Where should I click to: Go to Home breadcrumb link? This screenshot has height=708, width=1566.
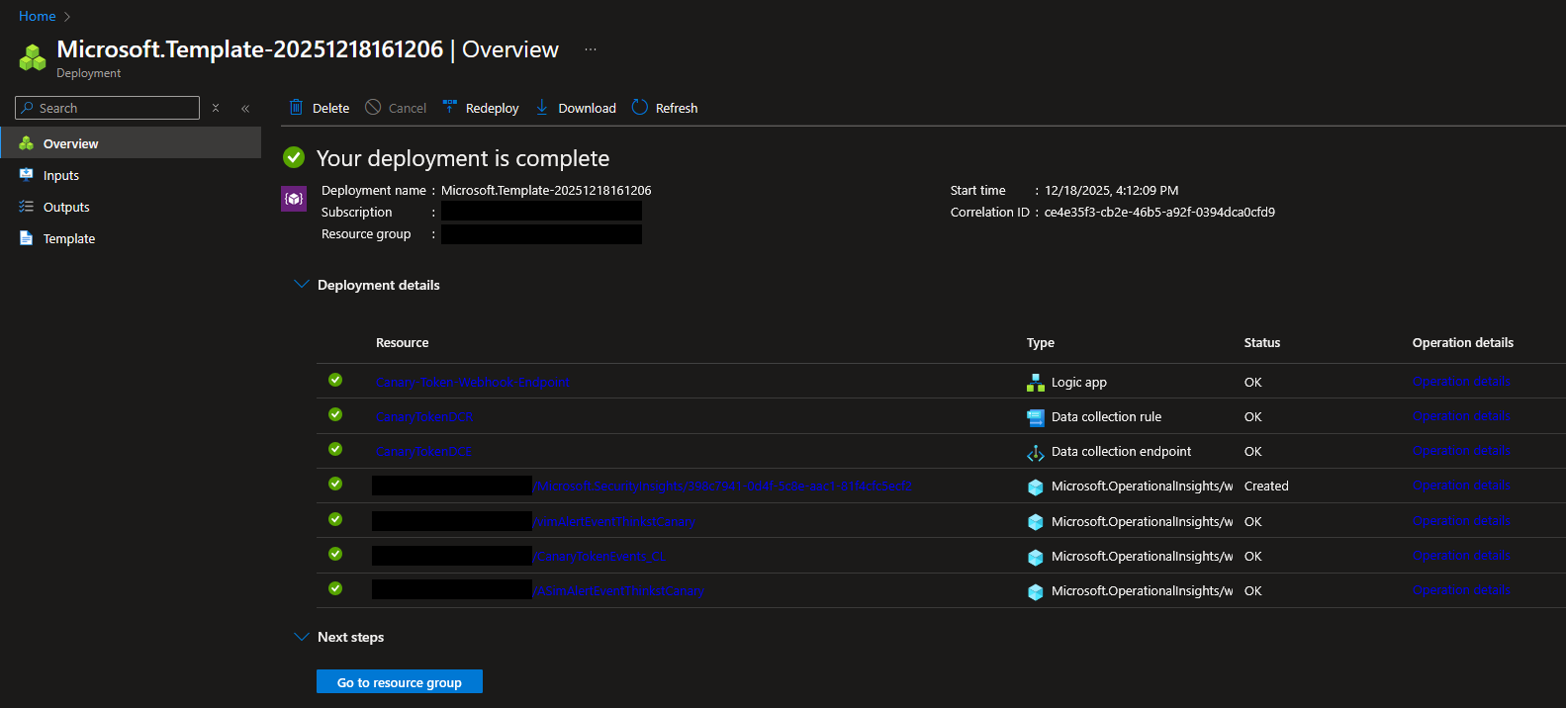[38, 16]
